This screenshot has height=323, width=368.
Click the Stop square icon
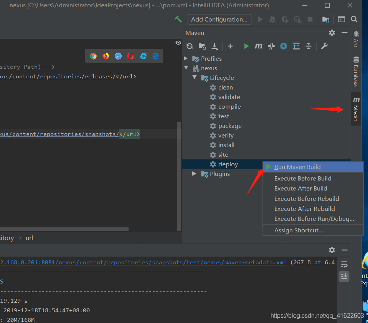point(310,19)
